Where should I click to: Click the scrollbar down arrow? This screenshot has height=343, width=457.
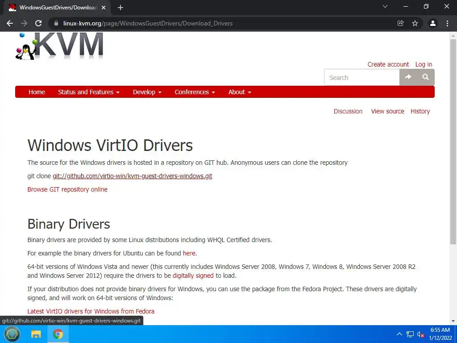pos(453,321)
